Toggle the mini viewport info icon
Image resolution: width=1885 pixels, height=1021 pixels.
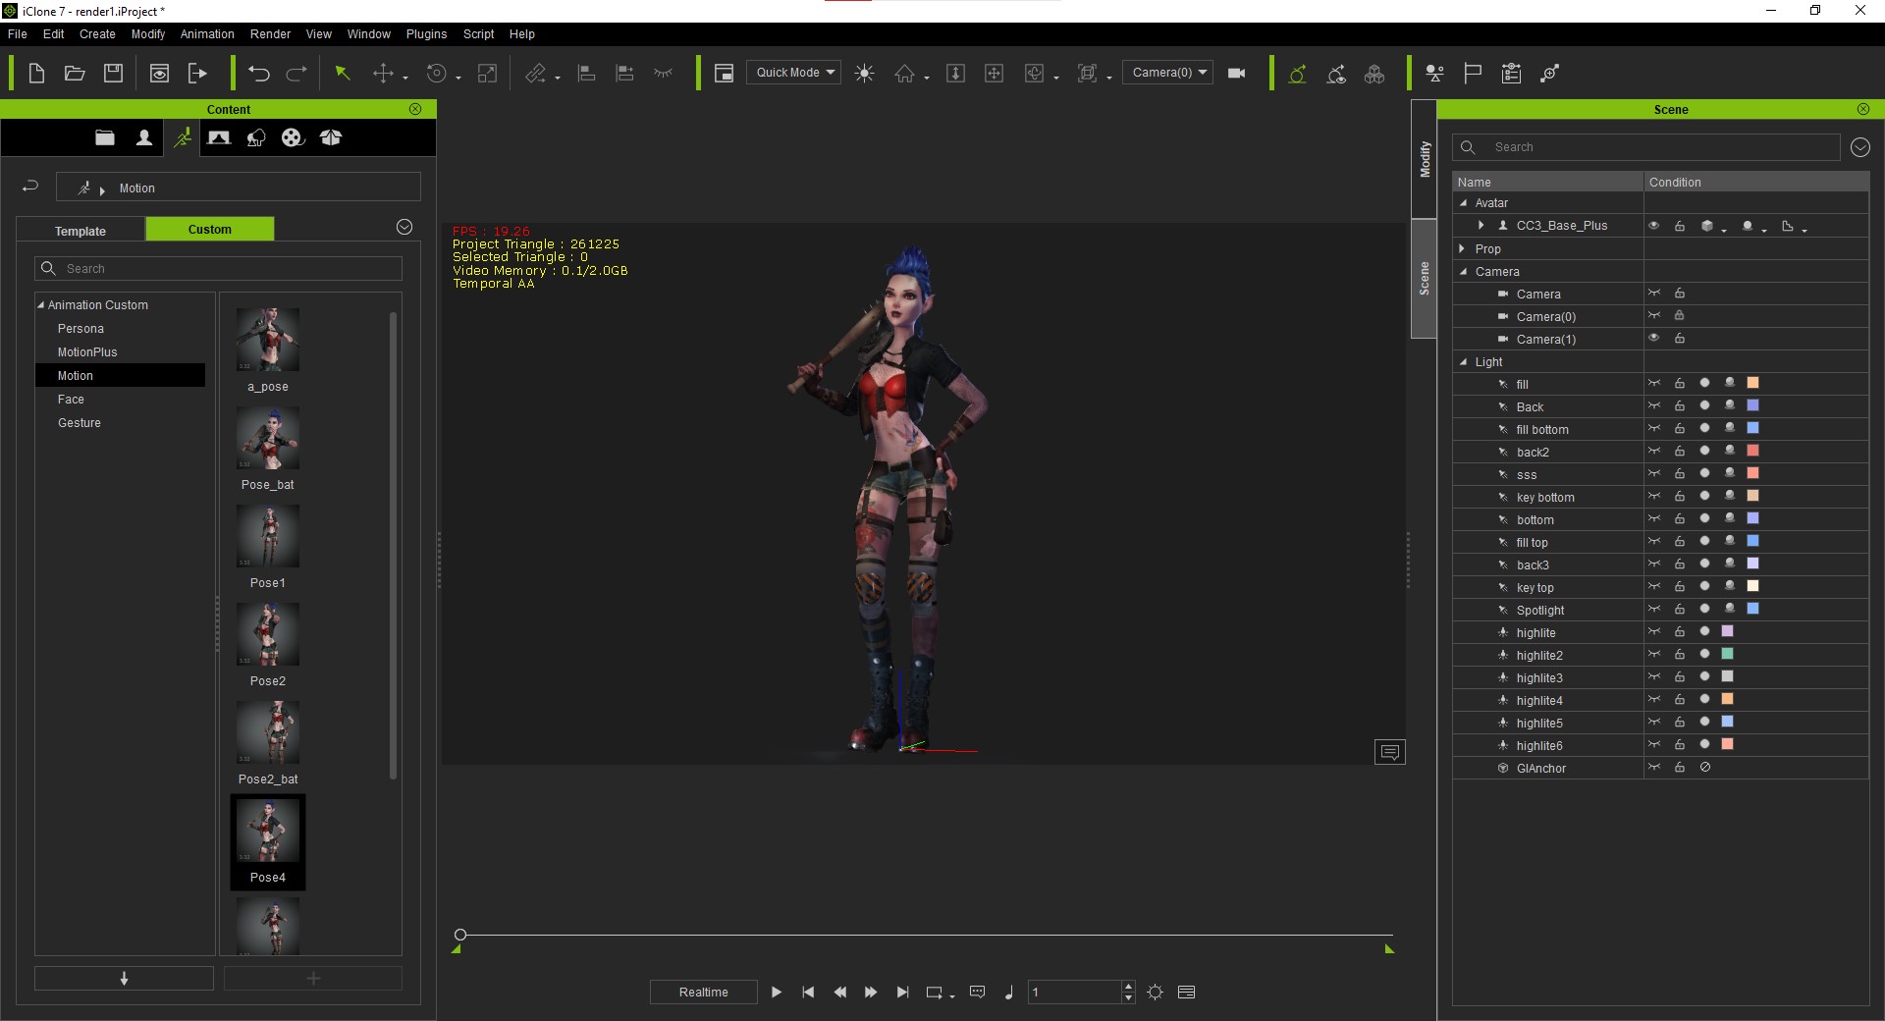click(x=1390, y=752)
